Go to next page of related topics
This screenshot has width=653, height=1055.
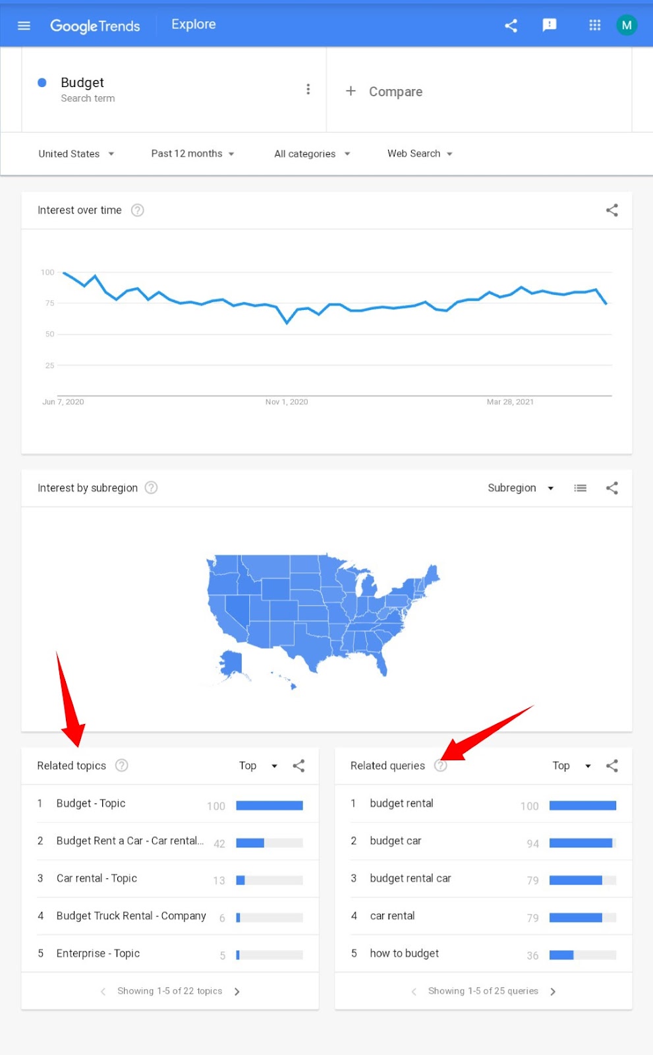[237, 991]
